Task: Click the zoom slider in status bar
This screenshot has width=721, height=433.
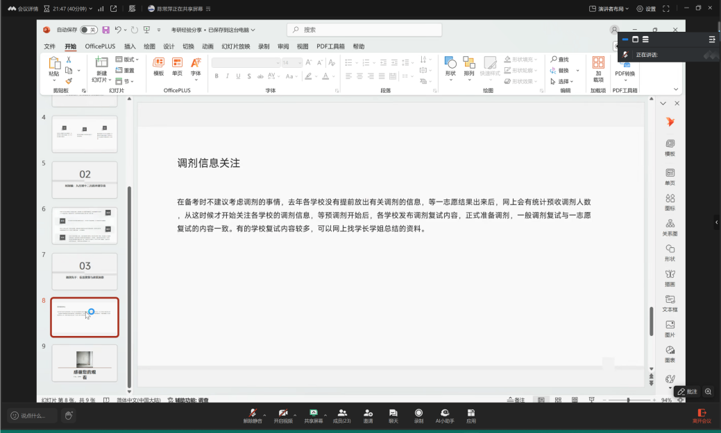Action: 628,400
